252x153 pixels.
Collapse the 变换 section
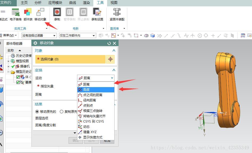pos(114,70)
